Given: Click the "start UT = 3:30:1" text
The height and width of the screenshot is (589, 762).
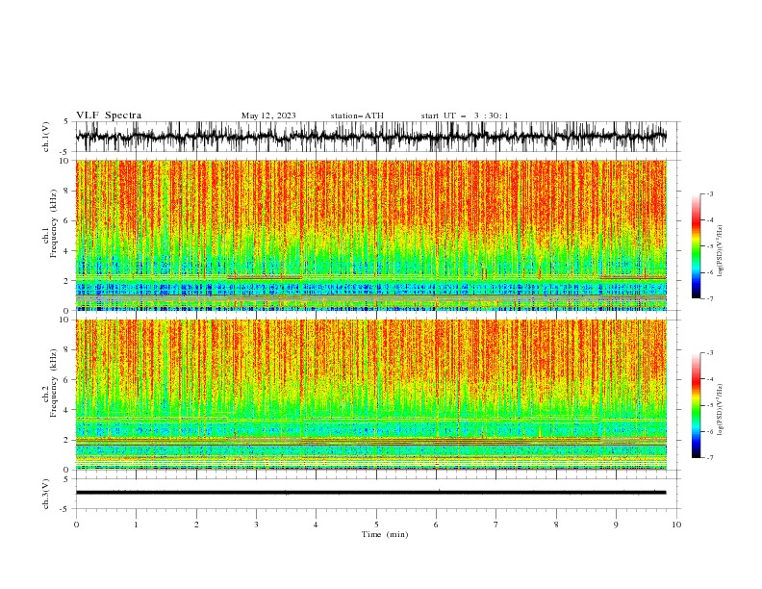Looking at the screenshot, I should pos(465,115).
